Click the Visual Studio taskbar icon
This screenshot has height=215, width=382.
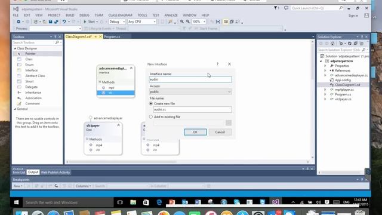pyautogui.click(x=276, y=202)
